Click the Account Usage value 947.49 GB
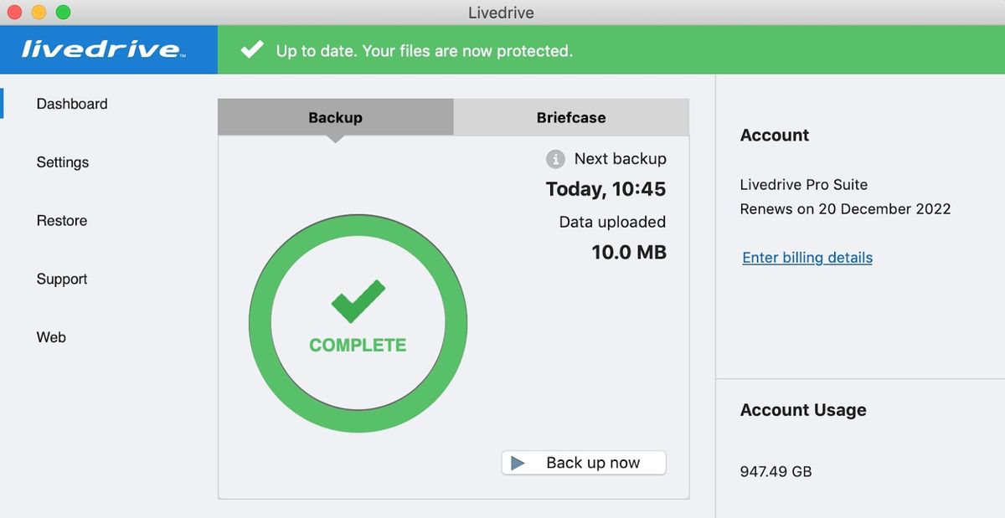Viewport: 1005px width, 518px height. tap(776, 471)
